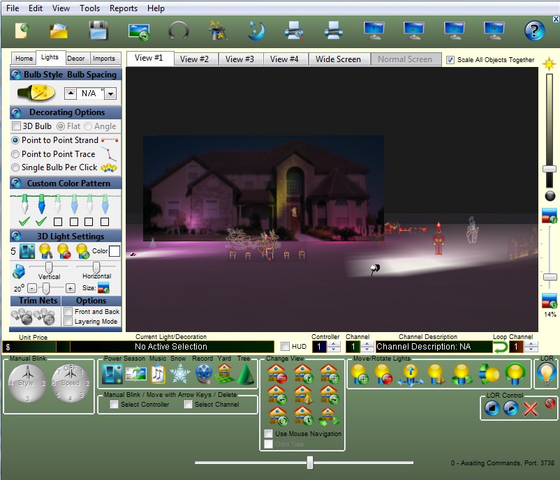Enable the 3D Bulb checkbox
The width and height of the screenshot is (560, 480).
point(17,126)
